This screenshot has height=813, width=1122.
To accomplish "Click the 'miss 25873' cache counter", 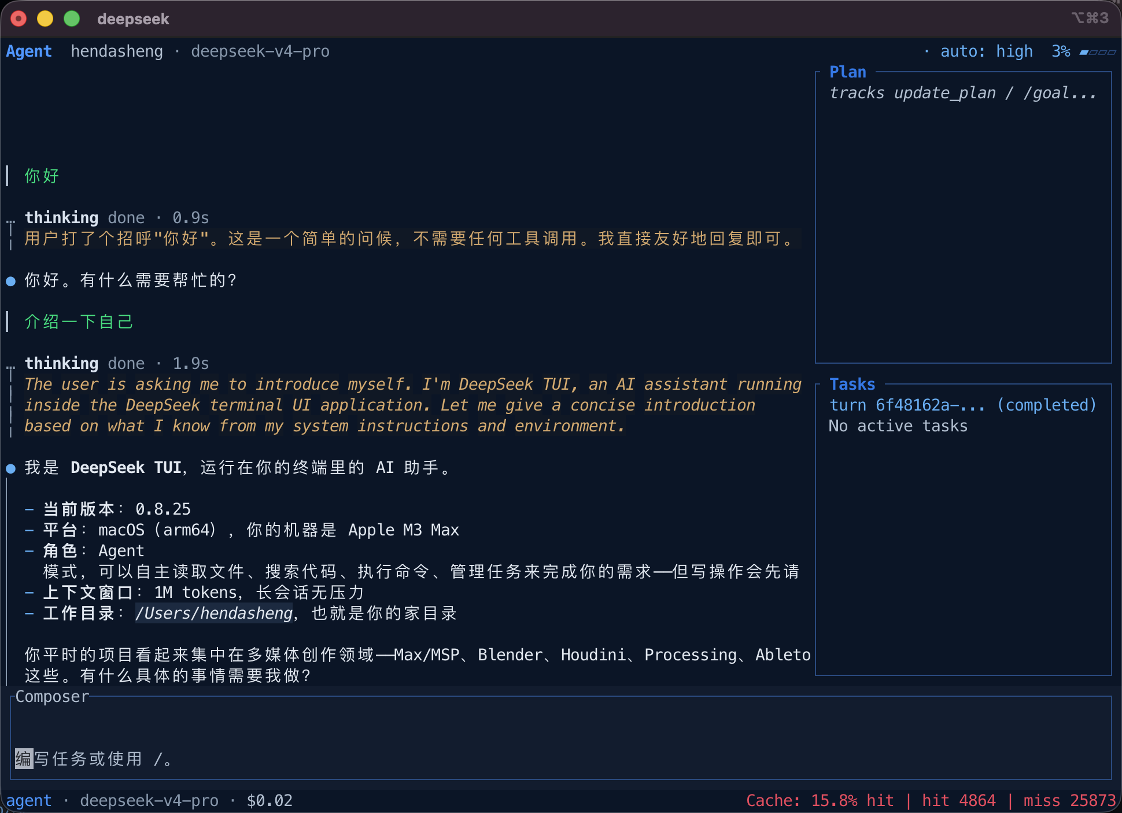I will pos(1070,801).
